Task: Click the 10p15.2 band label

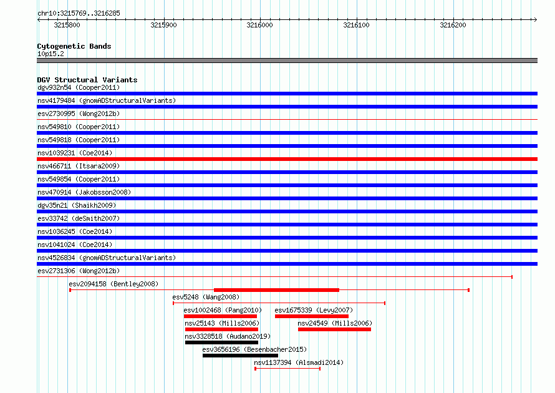Action: coord(51,54)
